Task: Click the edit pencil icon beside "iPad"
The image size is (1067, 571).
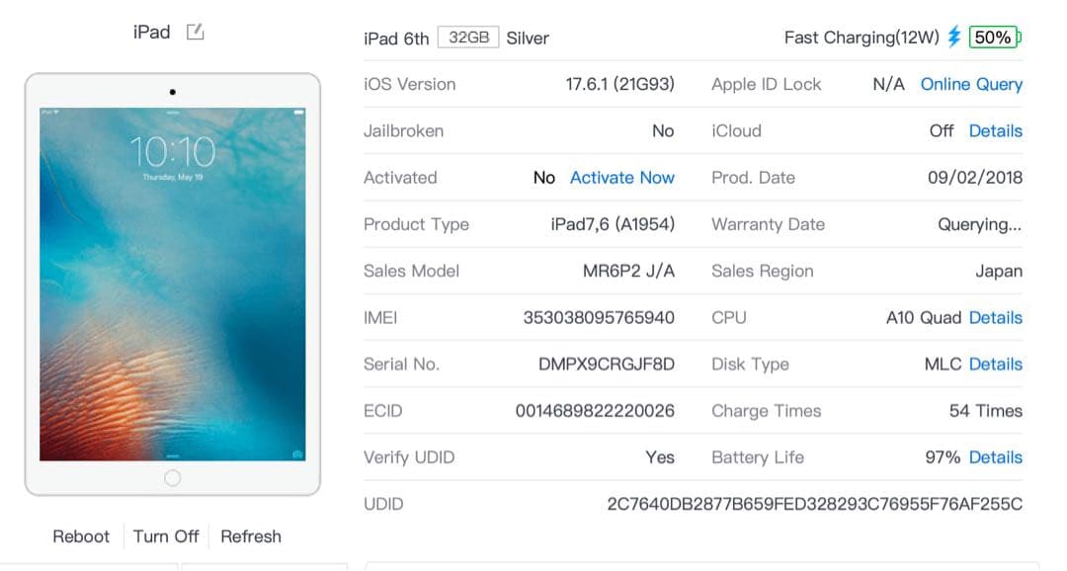Action: (195, 31)
